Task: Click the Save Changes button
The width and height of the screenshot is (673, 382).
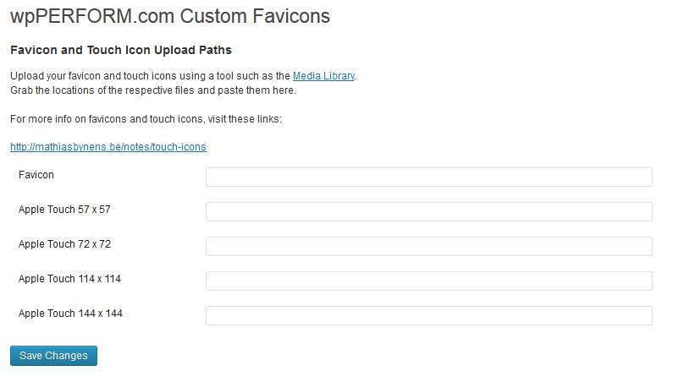Action: pyautogui.click(x=53, y=356)
